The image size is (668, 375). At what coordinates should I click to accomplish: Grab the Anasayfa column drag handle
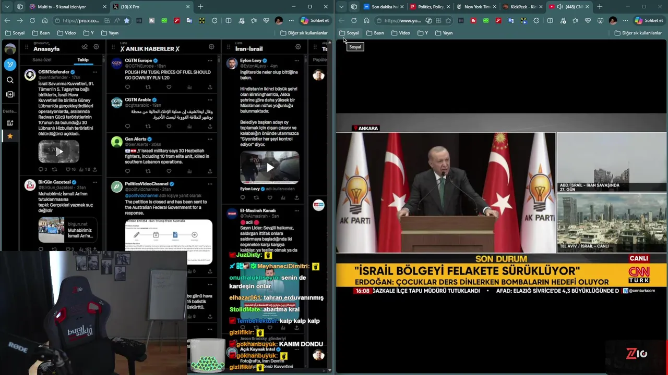tap(27, 47)
